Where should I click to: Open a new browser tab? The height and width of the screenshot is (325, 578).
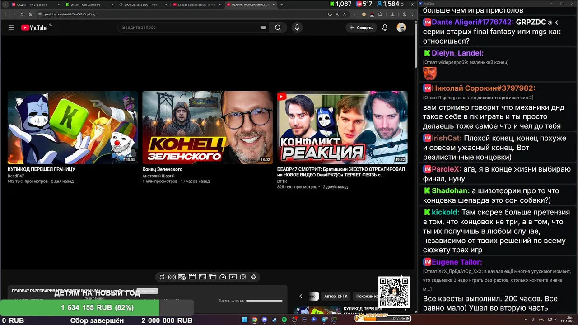coord(281,5)
